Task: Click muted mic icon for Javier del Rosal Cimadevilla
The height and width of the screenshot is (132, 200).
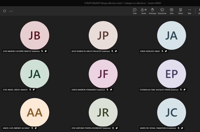Action: (179, 128)
